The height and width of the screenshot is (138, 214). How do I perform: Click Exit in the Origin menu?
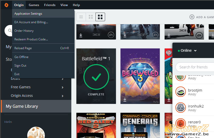43,74
